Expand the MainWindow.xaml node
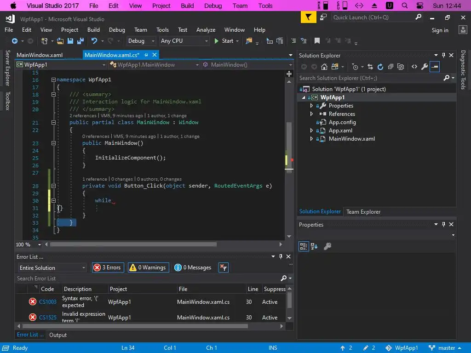 click(311, 139)
